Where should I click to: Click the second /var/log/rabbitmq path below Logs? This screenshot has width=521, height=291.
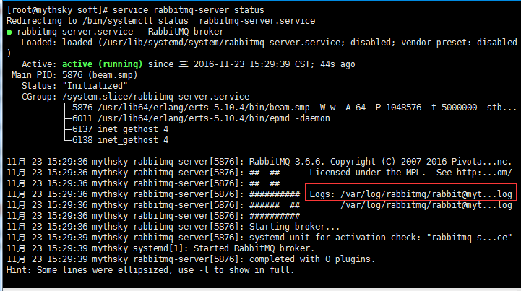click(x=426, y=205)
